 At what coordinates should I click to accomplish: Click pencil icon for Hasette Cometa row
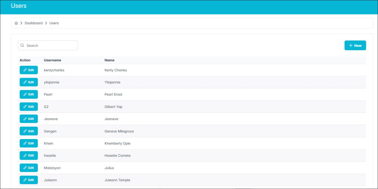click(25, 156)
